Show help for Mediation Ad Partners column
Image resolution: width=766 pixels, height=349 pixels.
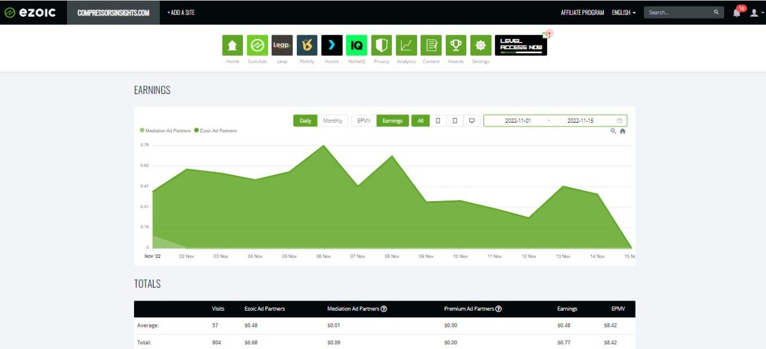coord(384,309)
